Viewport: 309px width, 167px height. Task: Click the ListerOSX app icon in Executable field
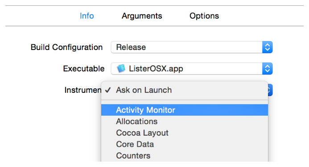121,68
